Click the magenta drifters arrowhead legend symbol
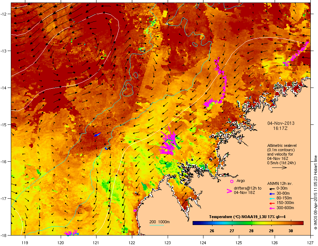This screenshot has height=246, width=318. click(229, 191)
